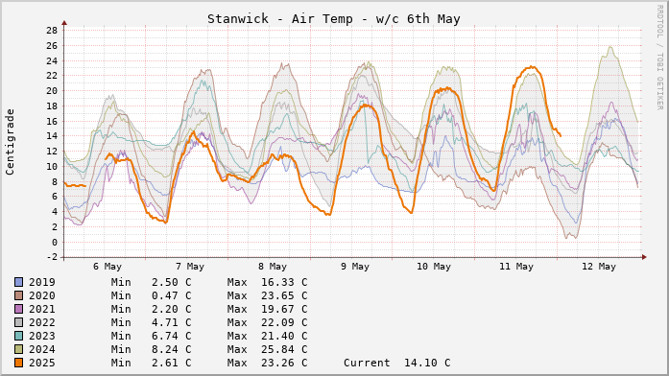Click the '12 May' x-axis label
This screenshot has height=376, width=669.
point(599,267)
